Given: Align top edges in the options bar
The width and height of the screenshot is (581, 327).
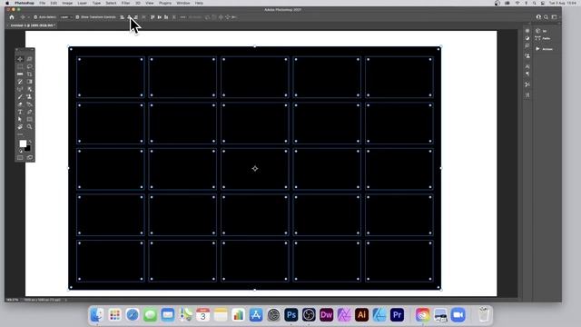Looking at the screenshot, I should [153, 17].
